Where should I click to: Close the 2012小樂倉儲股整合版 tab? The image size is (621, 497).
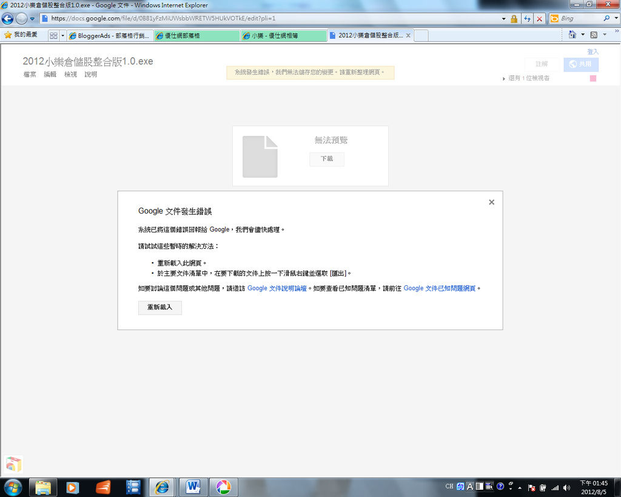pos(408,35)
